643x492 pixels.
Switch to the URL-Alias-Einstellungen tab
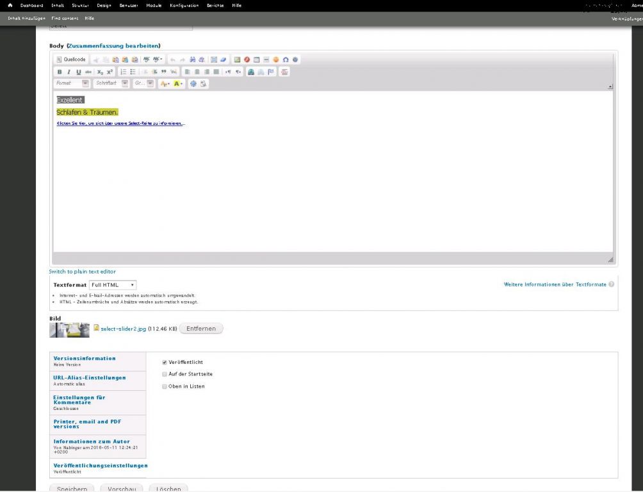coord(90,377)
